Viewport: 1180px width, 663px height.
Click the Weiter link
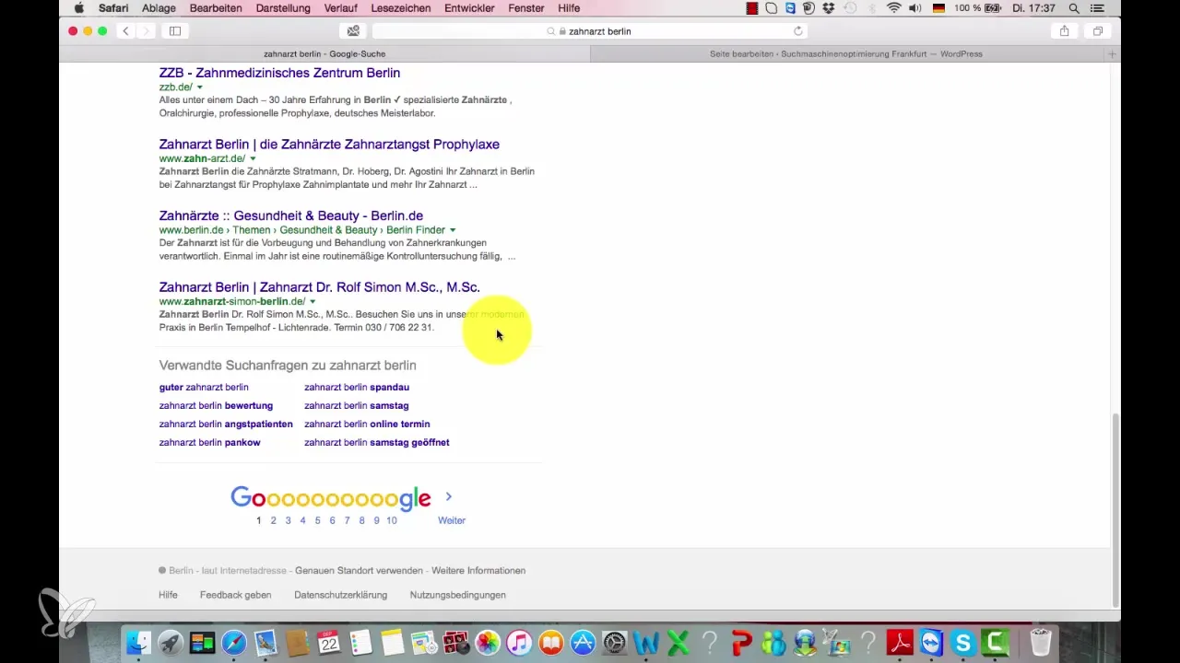[452, 520]
